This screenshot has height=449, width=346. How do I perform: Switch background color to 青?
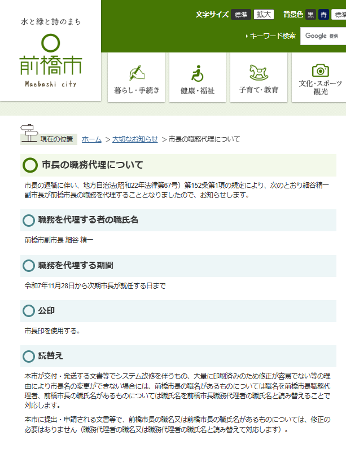tap(324, 15)
